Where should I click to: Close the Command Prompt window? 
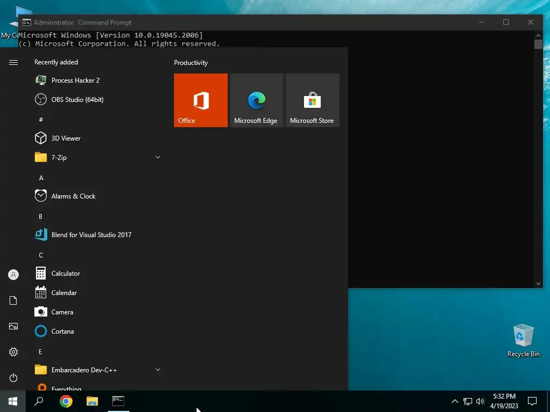click(530, 22)
